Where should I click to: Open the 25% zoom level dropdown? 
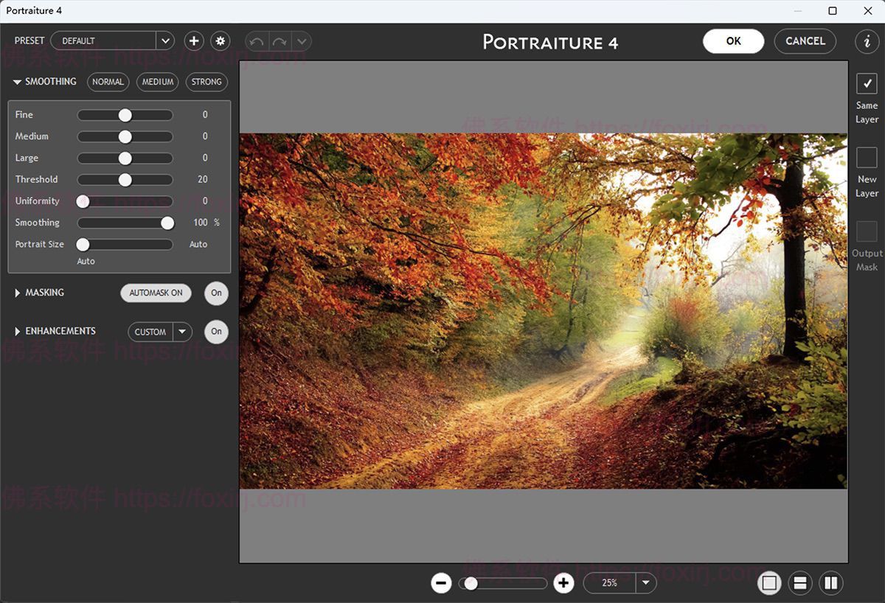tap(646, 583)
